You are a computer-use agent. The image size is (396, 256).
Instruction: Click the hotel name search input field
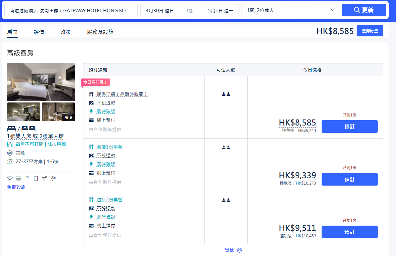71,10
